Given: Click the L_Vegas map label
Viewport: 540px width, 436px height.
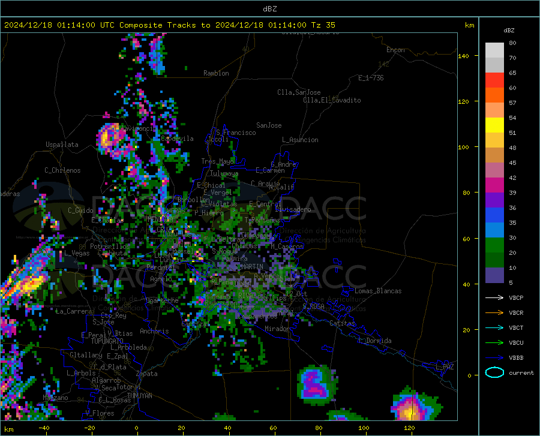Looking at the screenshot, I should click(77, 253).
